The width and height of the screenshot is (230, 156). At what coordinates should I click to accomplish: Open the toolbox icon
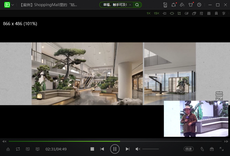(x=212, y=149)
